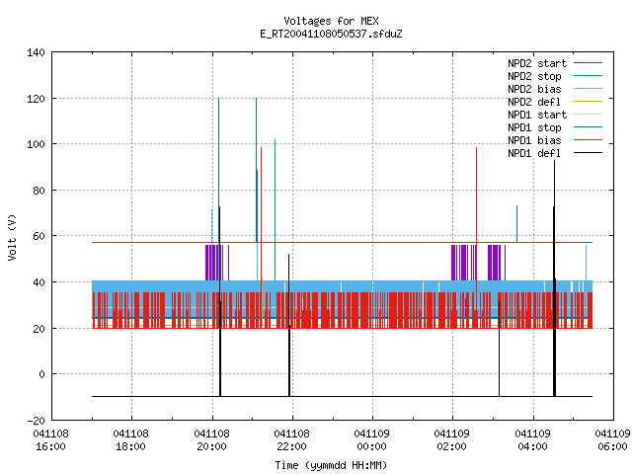Click the y-axis tick value 60
This screenshot has height=474, width=632.
tap(39, 236)
